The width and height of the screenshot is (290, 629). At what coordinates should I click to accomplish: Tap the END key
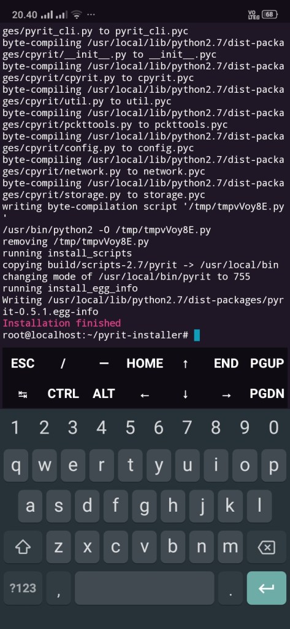pyautogui.click(x=226, y=364)
